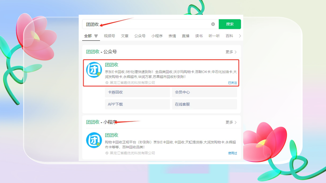This screenshot has height=183, width=326.
Task: Open the 团团收 公众号 title link
Action: 112,65
